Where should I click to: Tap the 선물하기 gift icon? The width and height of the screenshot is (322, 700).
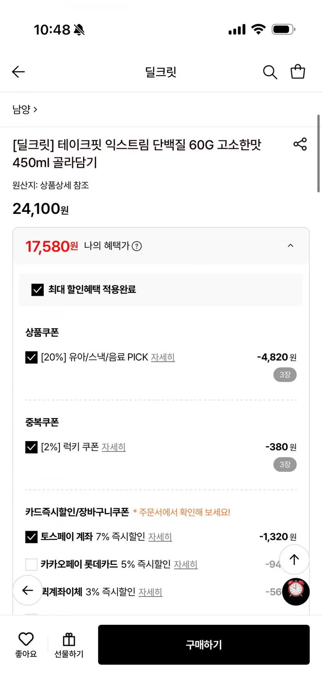click(x=69, y=640)
